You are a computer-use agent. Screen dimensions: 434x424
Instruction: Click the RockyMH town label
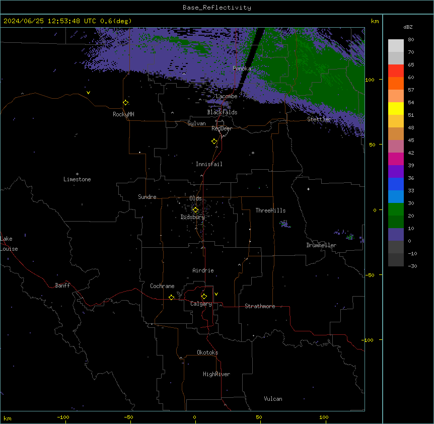123,114
